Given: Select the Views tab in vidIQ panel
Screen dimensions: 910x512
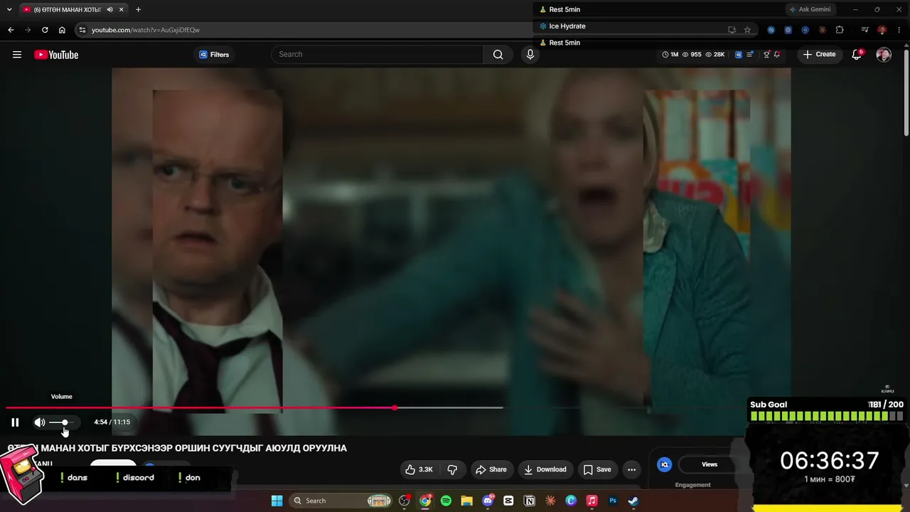Looking at the screenshot, I should pyautogui.click(x=710, y=464).
